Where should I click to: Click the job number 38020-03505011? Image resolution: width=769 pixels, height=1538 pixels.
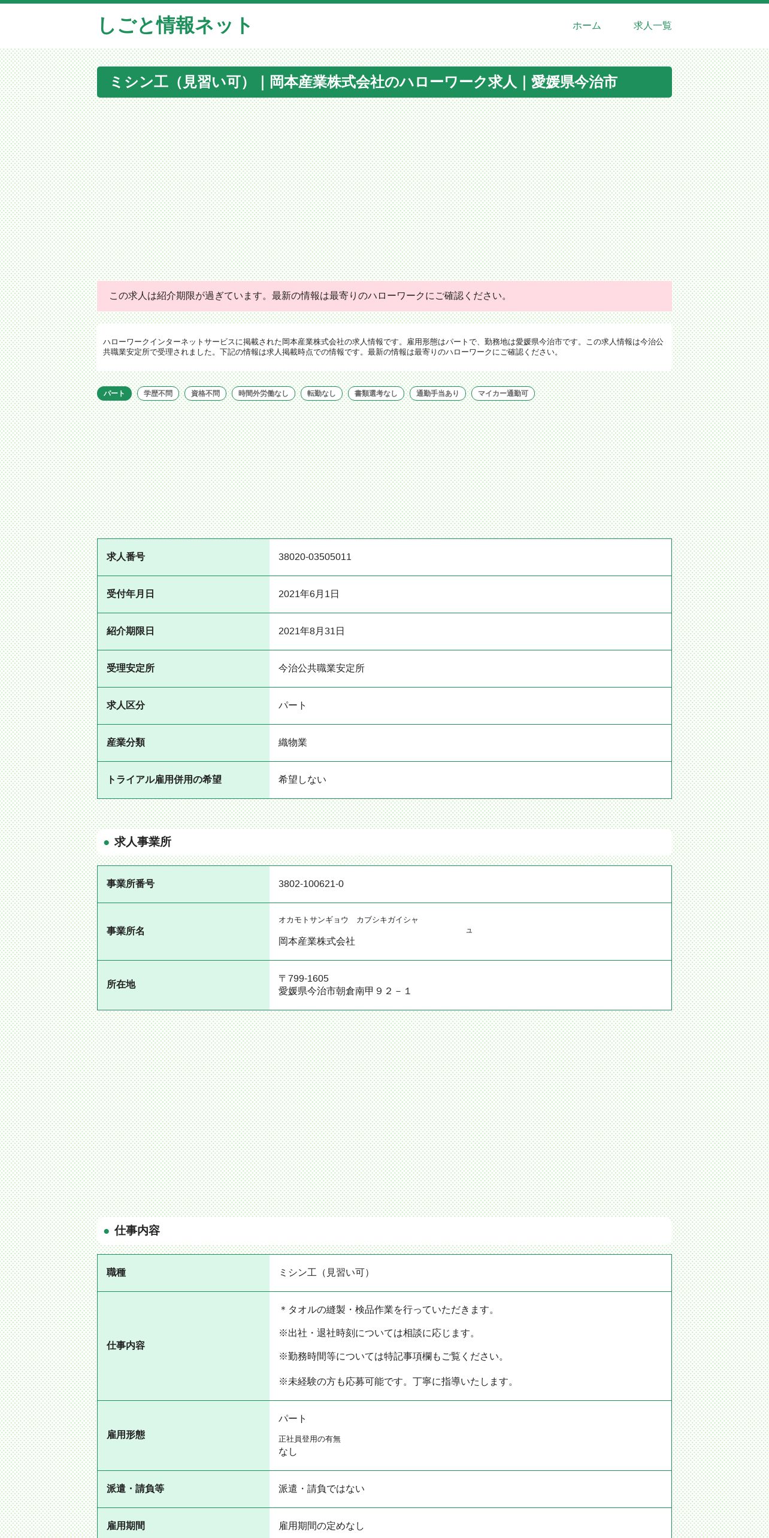[x=315, y=557]
